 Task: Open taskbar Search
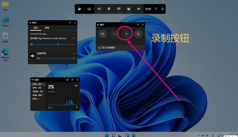(x=113, y=135)
